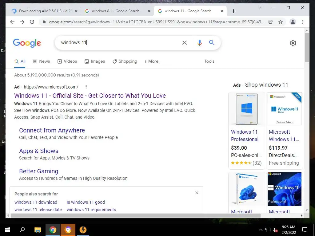Screen dimensions: 315x236
Task: Select the Images results tab
Action: (95, 61)
